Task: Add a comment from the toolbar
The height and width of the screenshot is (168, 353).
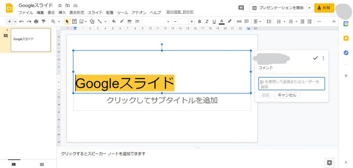Action: tap(246, 22)
